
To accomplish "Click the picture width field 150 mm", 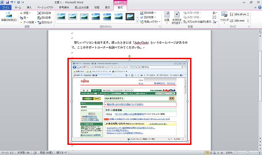I will click(x=240, y=21).
